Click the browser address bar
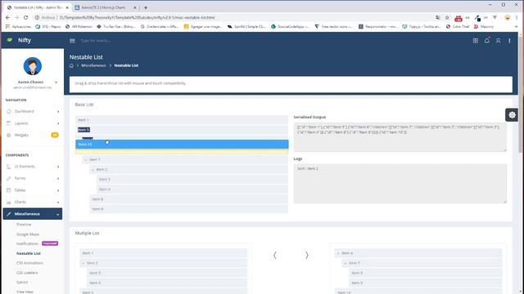This screenshot has height=294, width=524. tap(234, 17)
